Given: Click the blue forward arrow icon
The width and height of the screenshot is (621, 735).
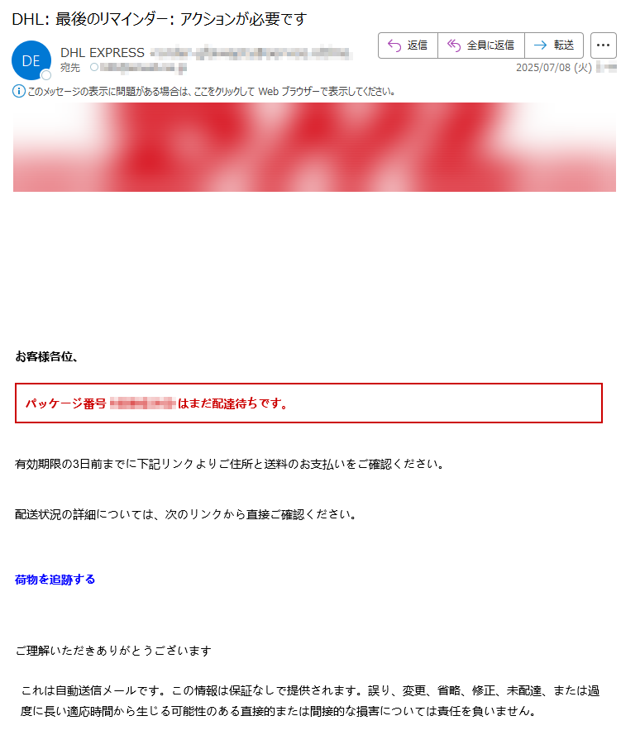Looking at the screenshot, I should 541,45.
